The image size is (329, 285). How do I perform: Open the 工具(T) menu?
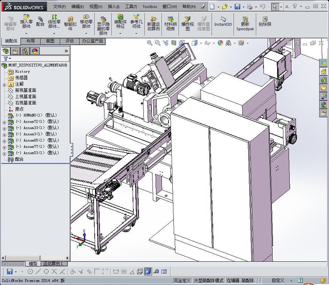[x=131, y=7]
